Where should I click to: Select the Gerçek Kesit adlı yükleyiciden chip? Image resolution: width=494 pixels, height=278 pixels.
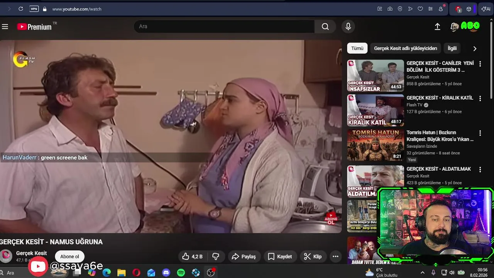click(405, 48)
